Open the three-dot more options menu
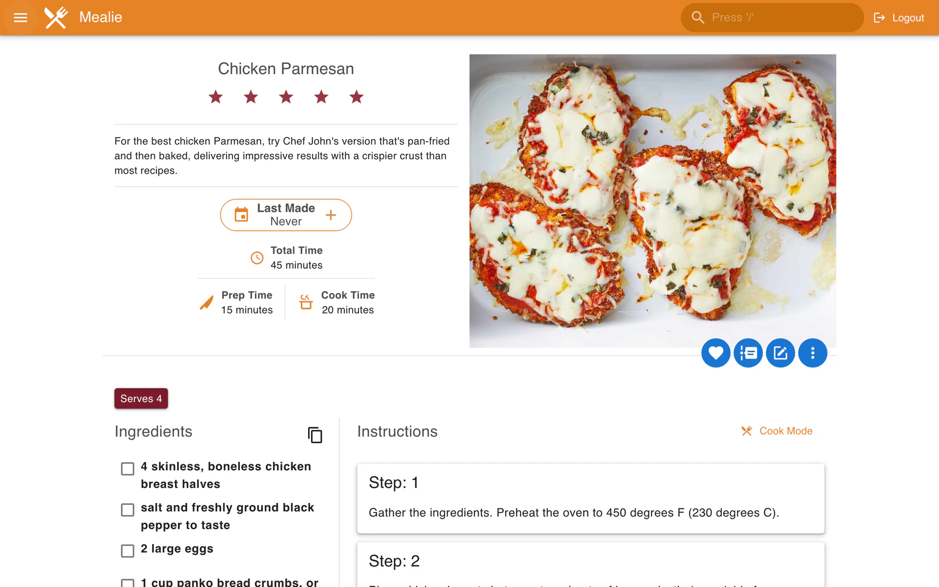 pos(812,353)
